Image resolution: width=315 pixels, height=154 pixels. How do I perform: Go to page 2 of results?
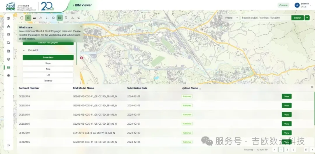click(287, 149)
